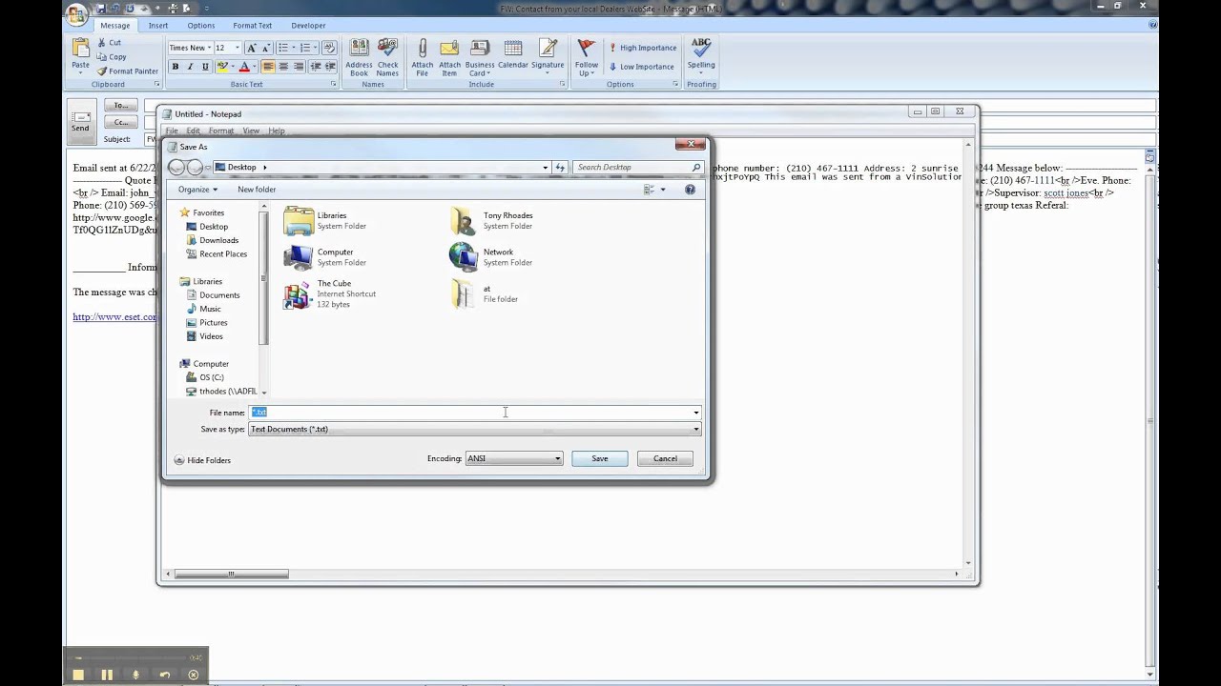Select the Libraries system folder icon

pos(299,221)
